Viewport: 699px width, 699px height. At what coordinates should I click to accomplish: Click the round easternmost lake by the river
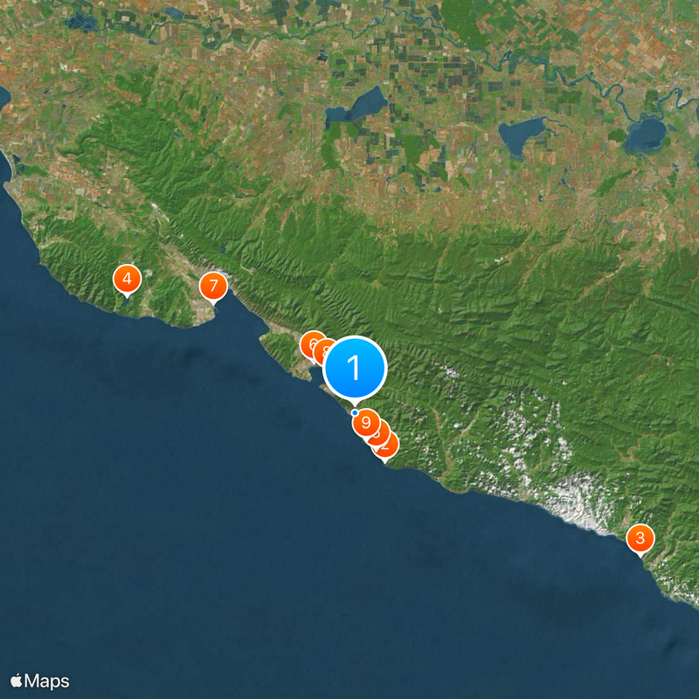click(x=644, y=136)
